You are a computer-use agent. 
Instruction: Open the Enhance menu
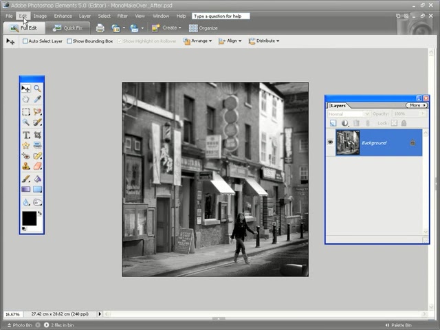63,16
